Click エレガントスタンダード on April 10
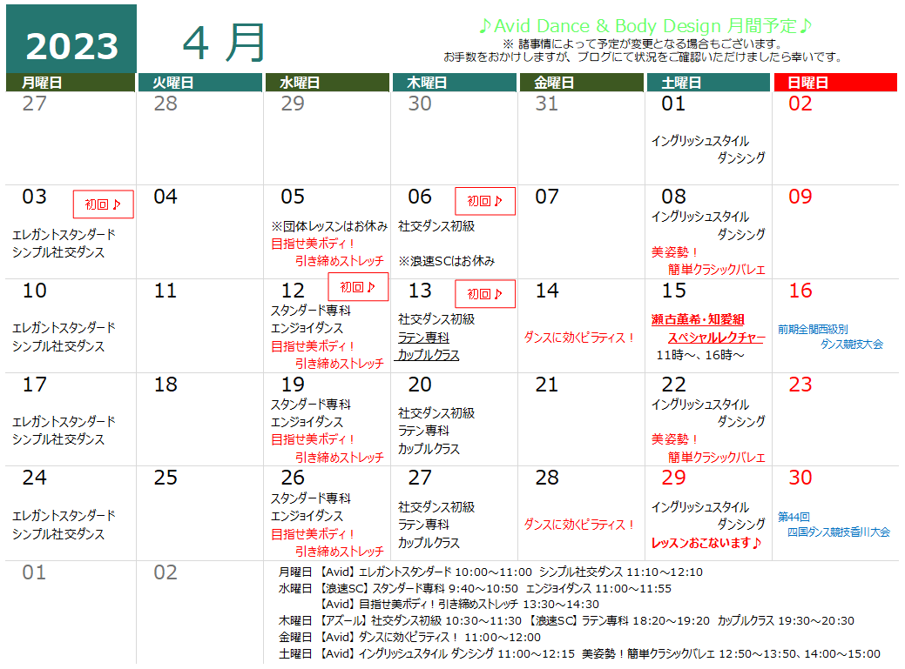This screenshot has height=669, width=905. (64, 328)
